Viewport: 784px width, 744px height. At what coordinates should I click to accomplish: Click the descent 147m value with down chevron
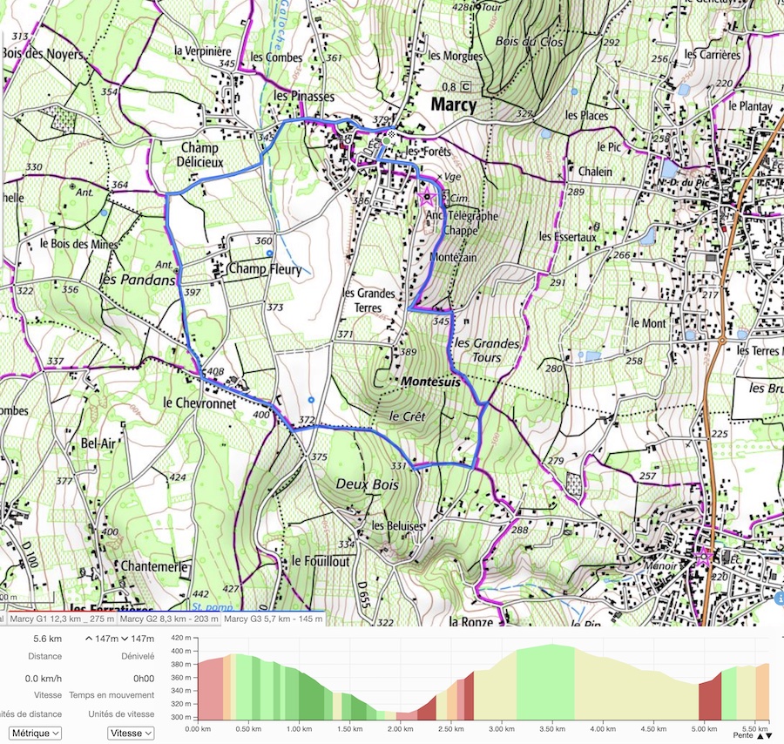tap(138, 639)
